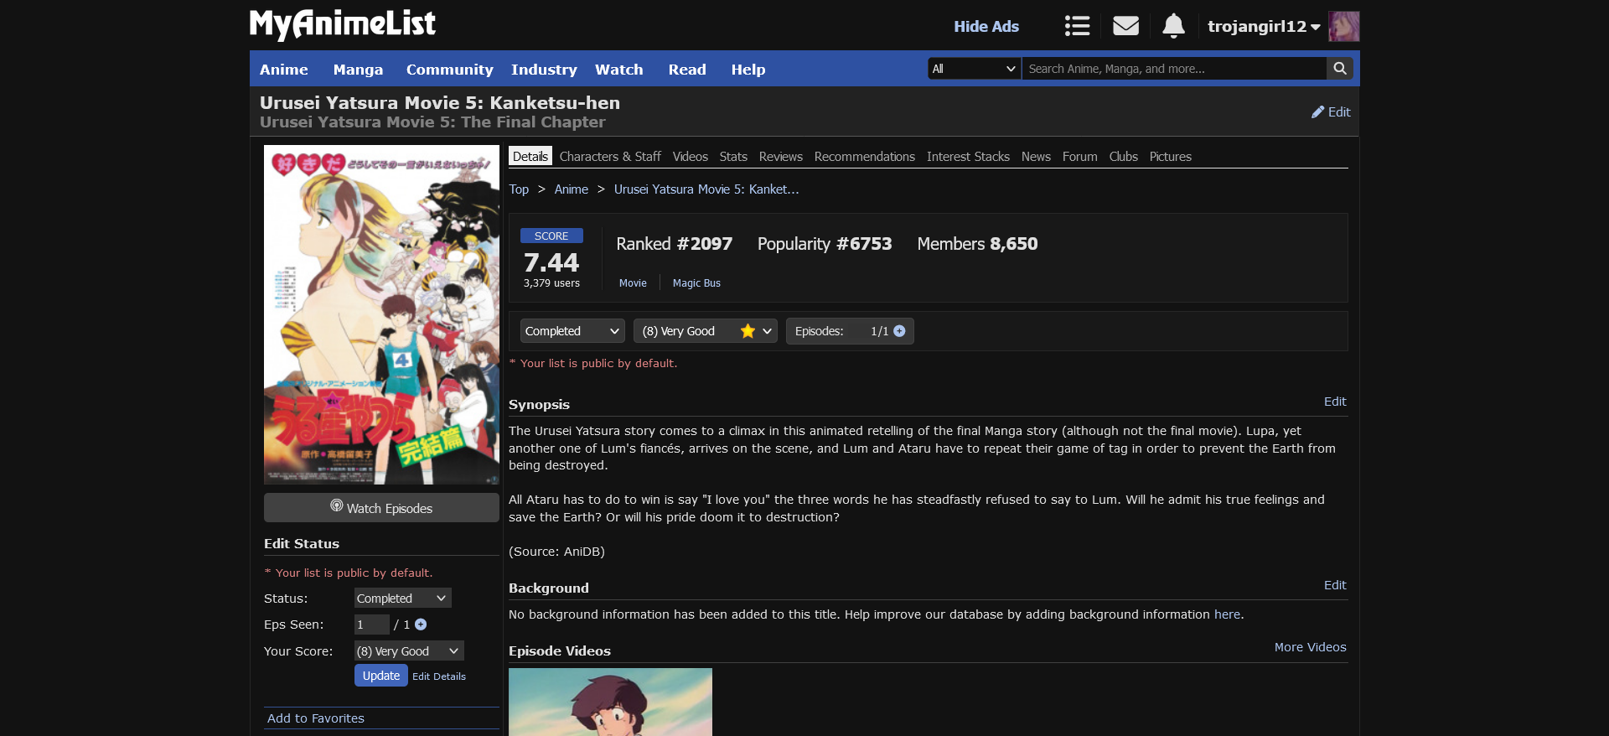Click the Magic Bus studio link
Screen dimensions: 1609x736
(696, 283)
